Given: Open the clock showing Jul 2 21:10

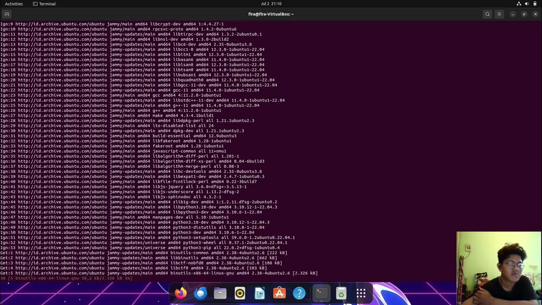Looking at the screenshot, I should pos(271,4).
